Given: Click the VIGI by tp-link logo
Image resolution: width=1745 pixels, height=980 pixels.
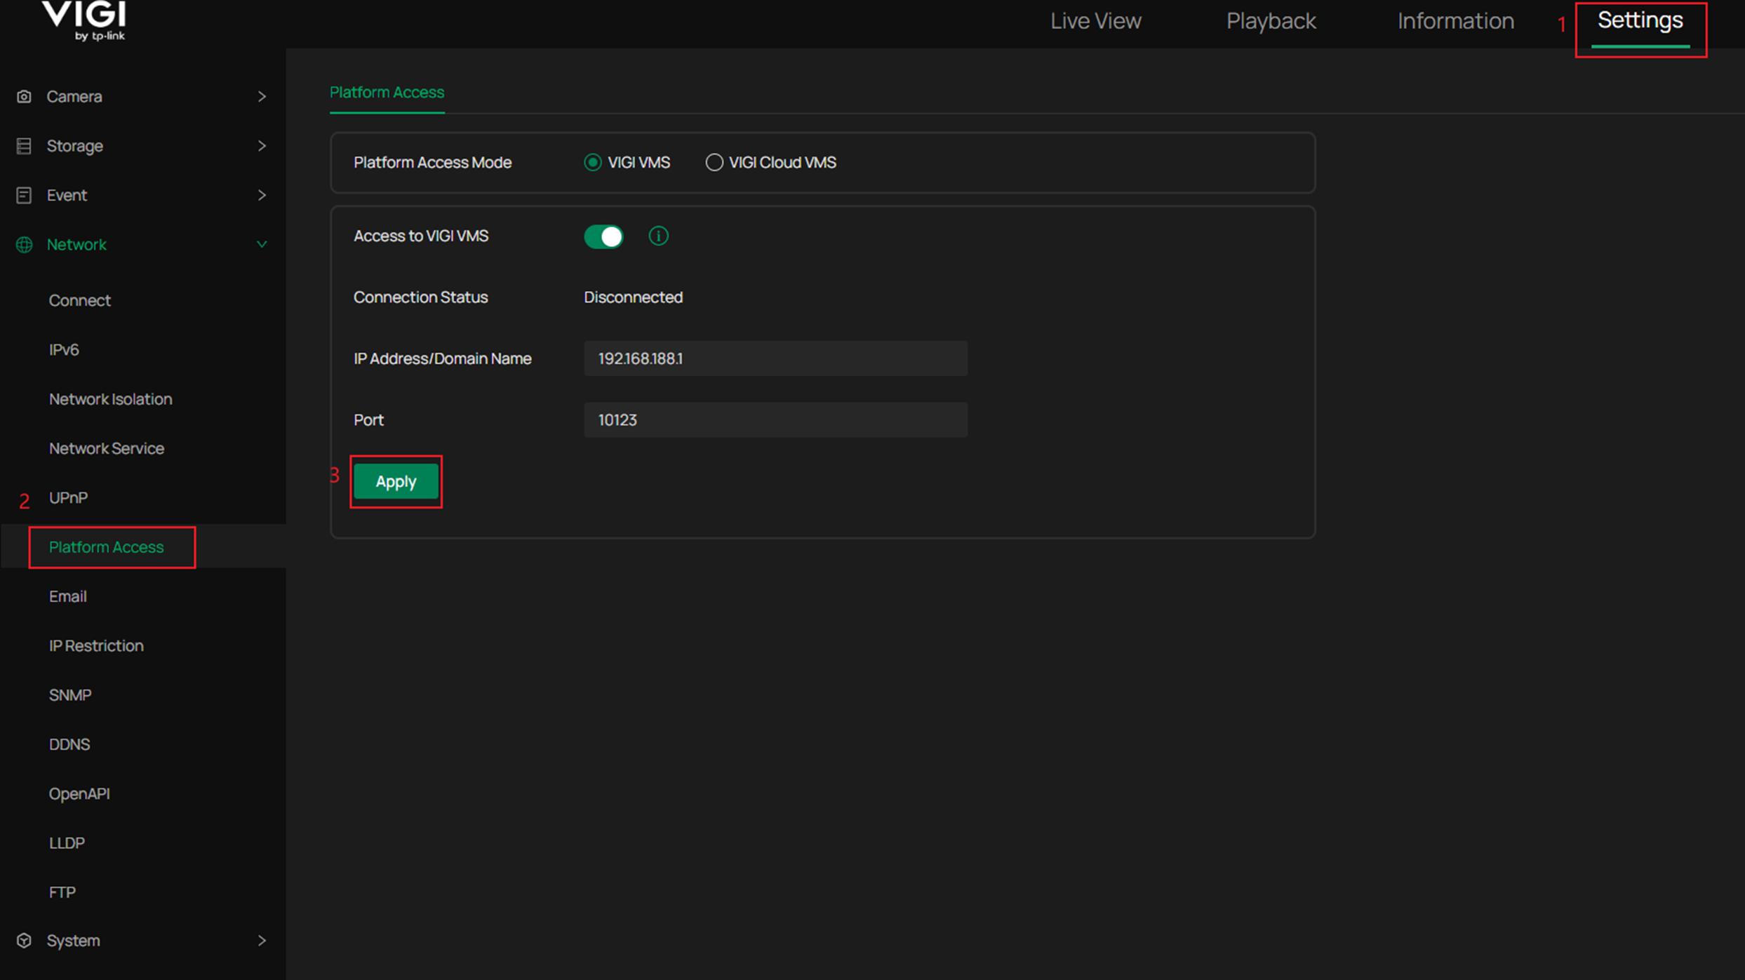Looking at the screenshot, I should pyautogui.click(x=84, y=20).
